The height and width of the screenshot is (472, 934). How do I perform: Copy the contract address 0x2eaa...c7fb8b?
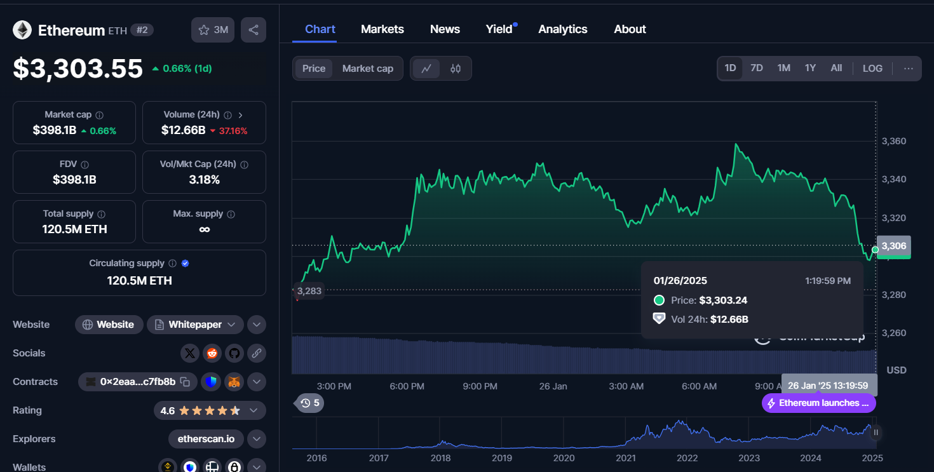[x=185, y=382]
